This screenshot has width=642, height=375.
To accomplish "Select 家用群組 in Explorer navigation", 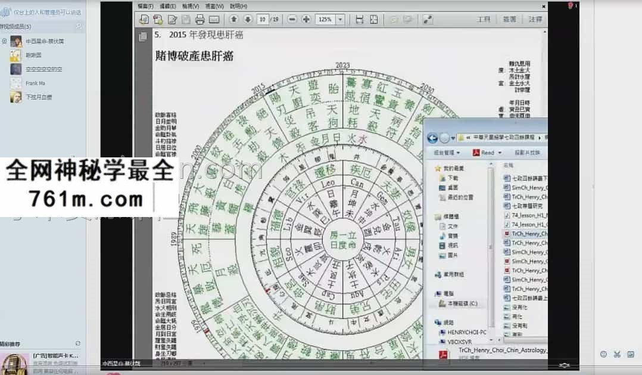I will tap(450, 274).
